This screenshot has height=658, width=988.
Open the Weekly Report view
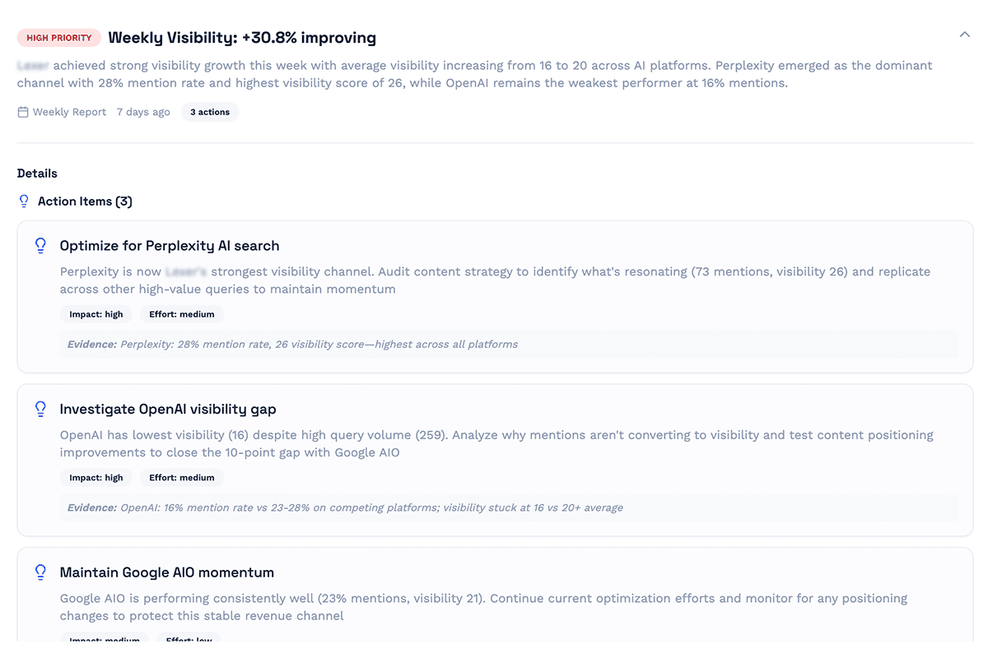coord(69,111)
